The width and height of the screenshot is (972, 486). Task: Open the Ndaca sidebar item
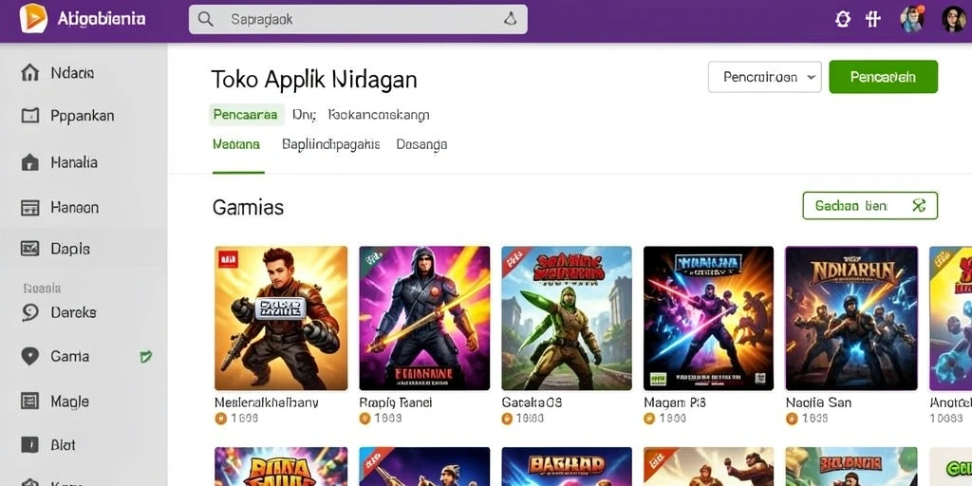84,73
